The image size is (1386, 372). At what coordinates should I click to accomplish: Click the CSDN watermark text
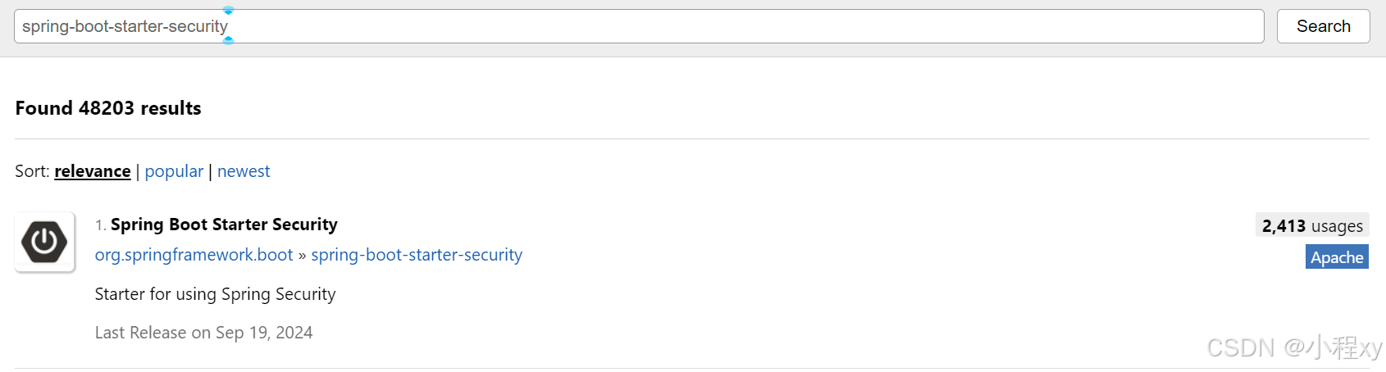1294,347
